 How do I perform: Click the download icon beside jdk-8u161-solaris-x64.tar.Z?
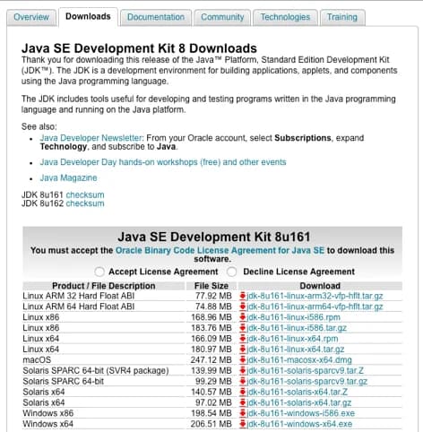click(243, 392)
